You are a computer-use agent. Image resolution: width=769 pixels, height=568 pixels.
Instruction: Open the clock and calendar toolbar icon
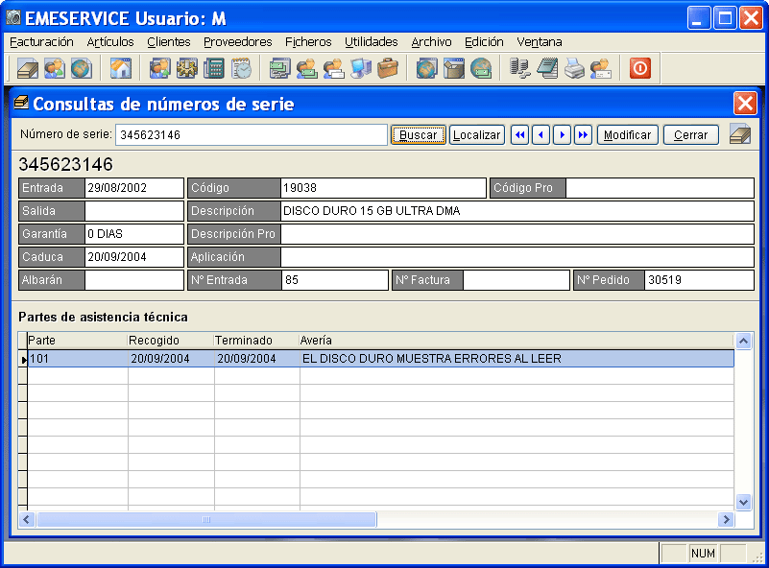(x=241, y=68)
